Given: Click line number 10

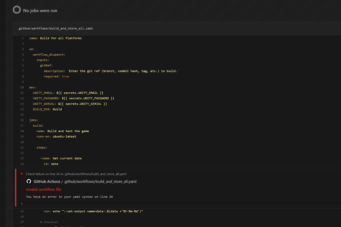Looking at the screenshot, I should pyautogui.click(x=22, y=87).
